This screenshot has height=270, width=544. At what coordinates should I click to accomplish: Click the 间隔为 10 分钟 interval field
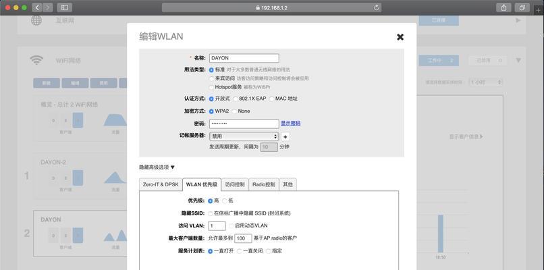[269, 146]
